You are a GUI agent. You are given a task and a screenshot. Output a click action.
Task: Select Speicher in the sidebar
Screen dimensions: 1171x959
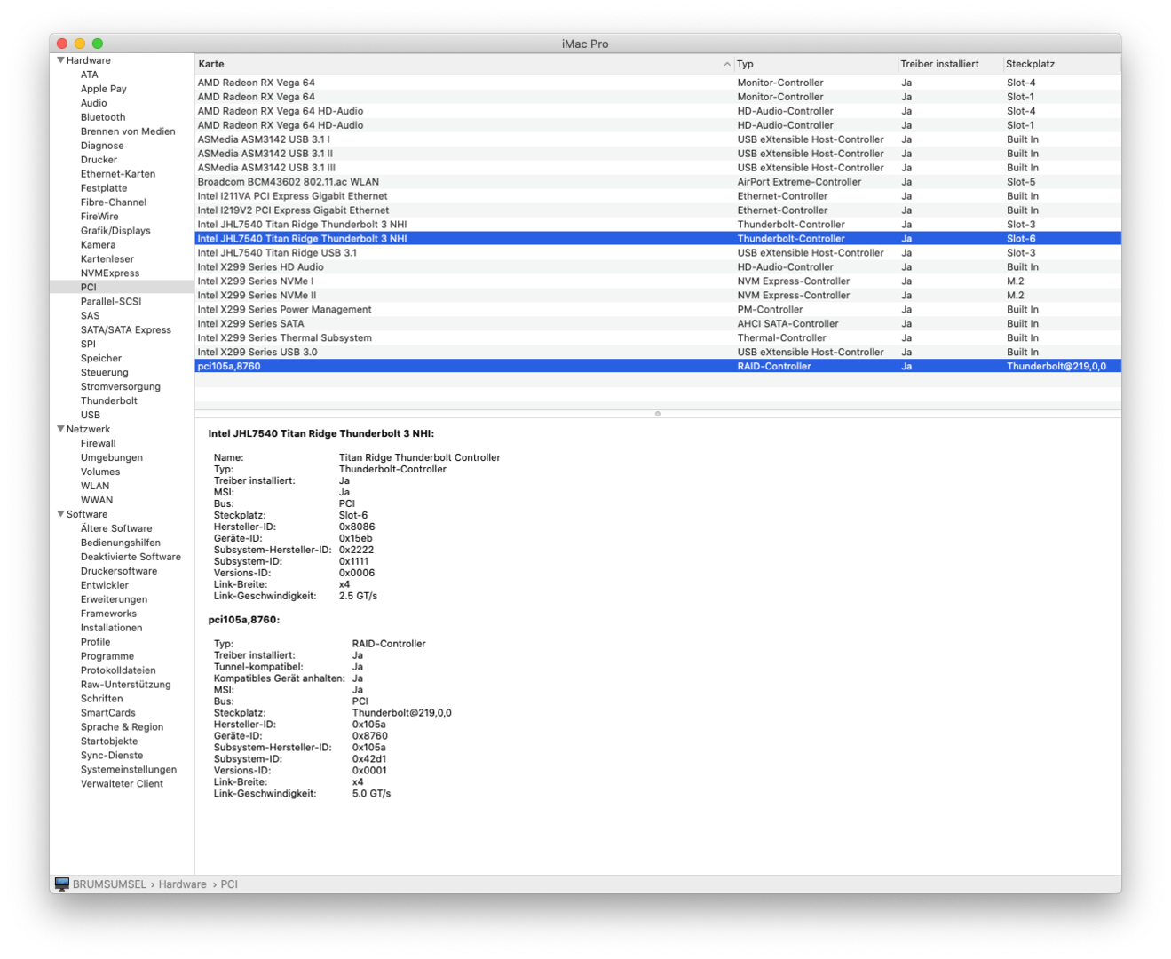(x=101, y=359)
